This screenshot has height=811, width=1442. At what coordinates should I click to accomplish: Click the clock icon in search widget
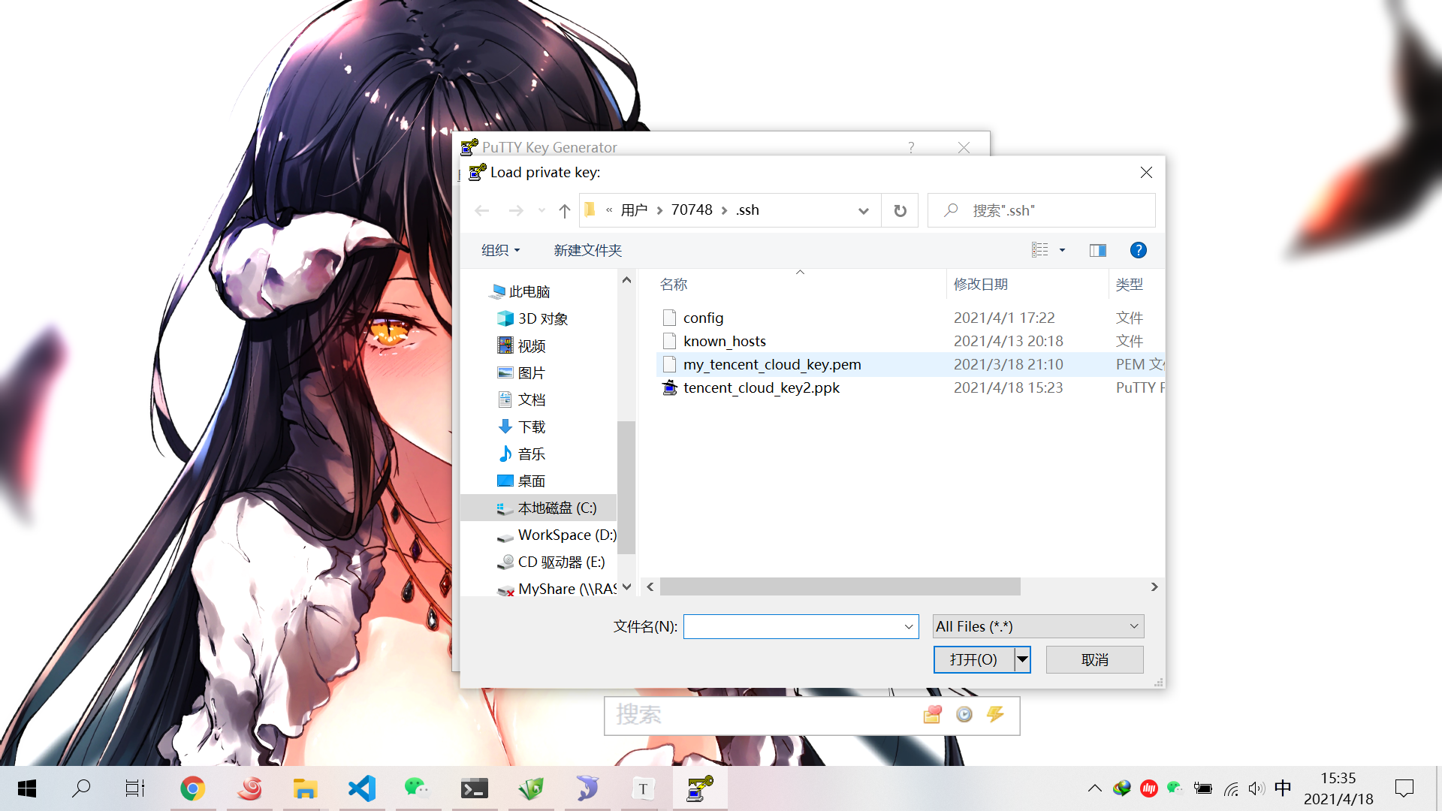tap(964, 715)
